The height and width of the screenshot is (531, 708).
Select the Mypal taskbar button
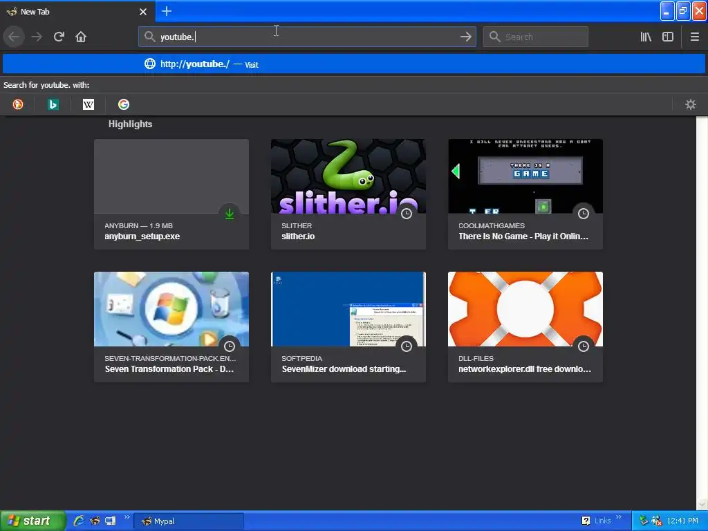click(189, 521)
